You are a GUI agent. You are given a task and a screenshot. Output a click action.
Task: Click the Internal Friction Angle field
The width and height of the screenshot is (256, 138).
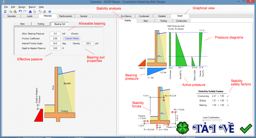pyautogui.click(x=55, y=43)
